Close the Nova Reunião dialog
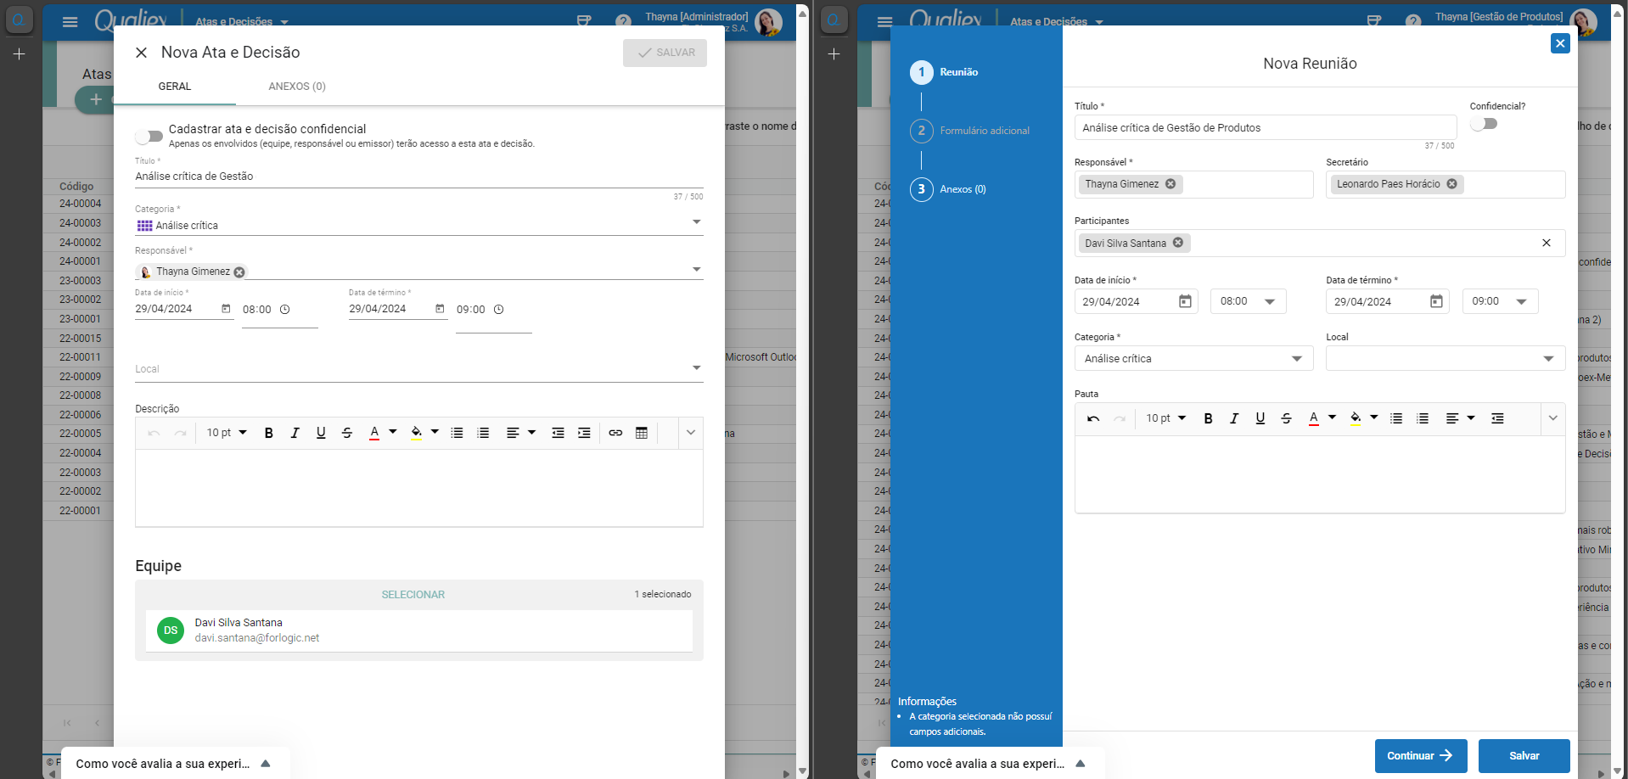 tap(1560, 43)
